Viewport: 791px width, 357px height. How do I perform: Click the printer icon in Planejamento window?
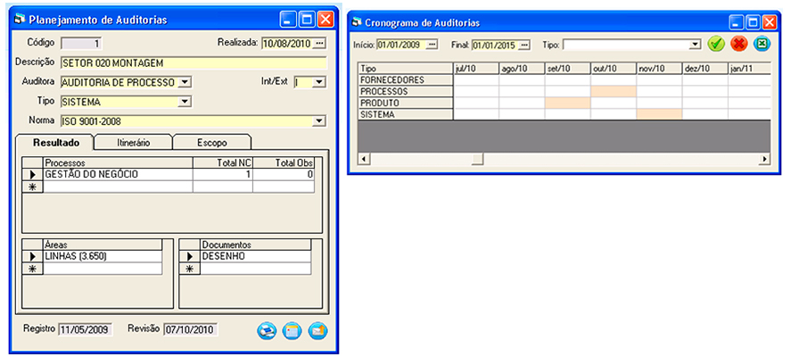(x=267, y=331)
